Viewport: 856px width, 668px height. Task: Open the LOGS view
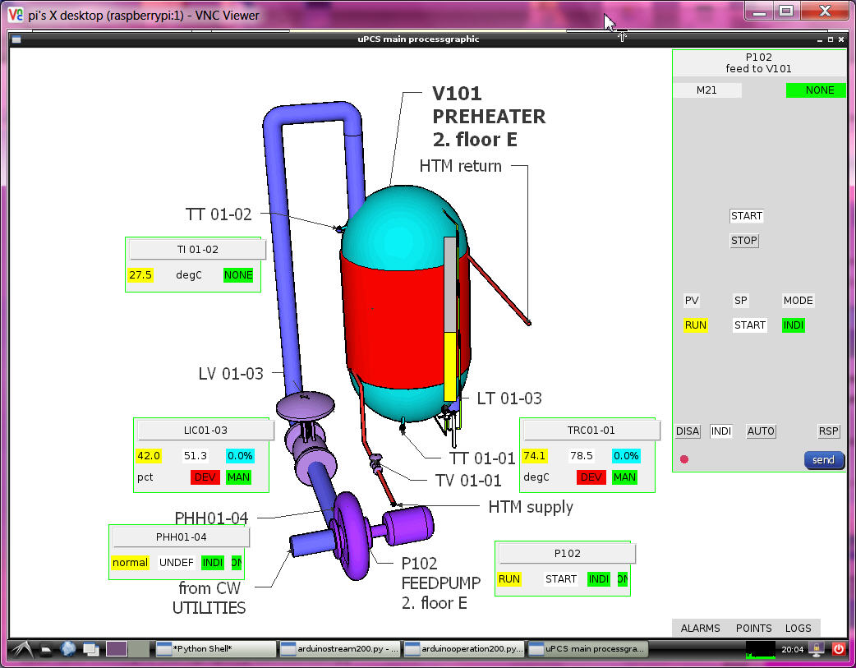(798, 629)
